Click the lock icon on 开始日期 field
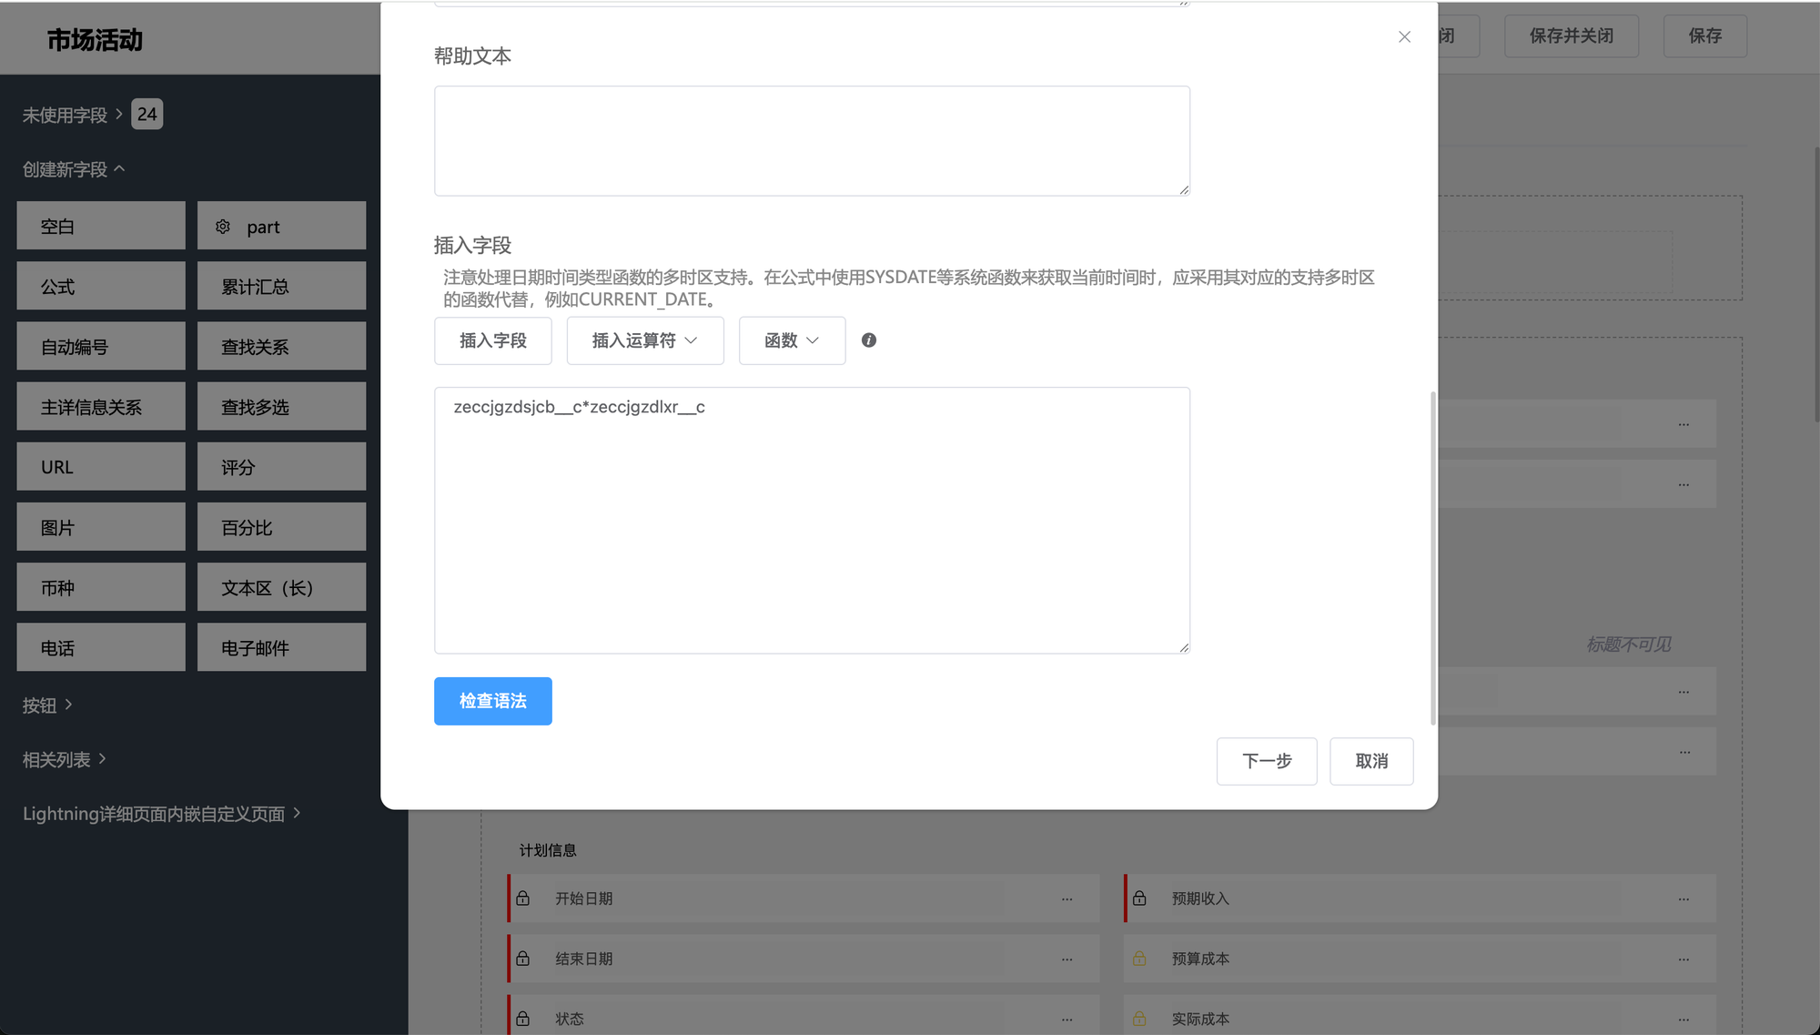The height and width of the screenshot is (1035, 1820). (x=523, y=898)
